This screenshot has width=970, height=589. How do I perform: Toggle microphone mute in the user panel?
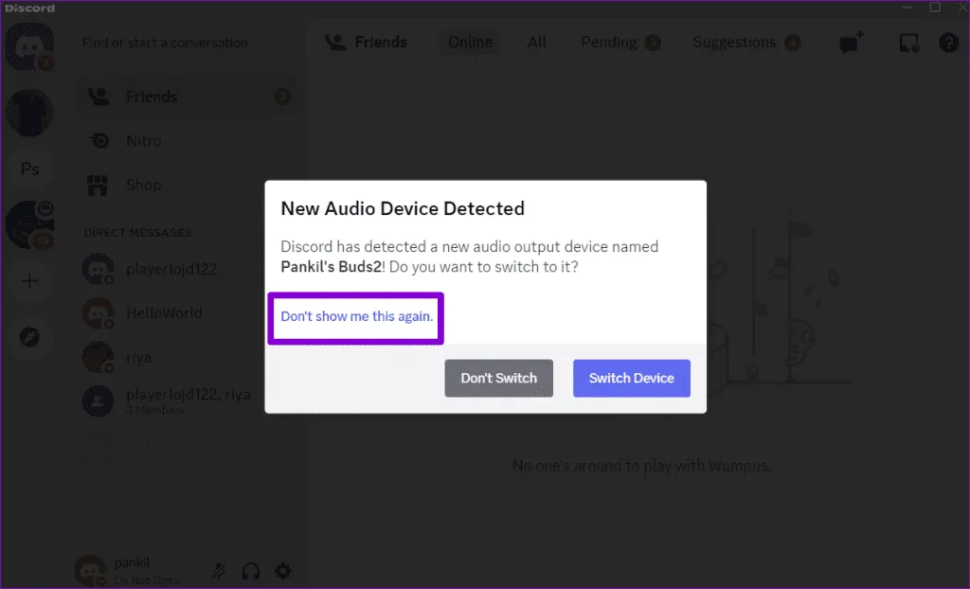tap(220, 570)
